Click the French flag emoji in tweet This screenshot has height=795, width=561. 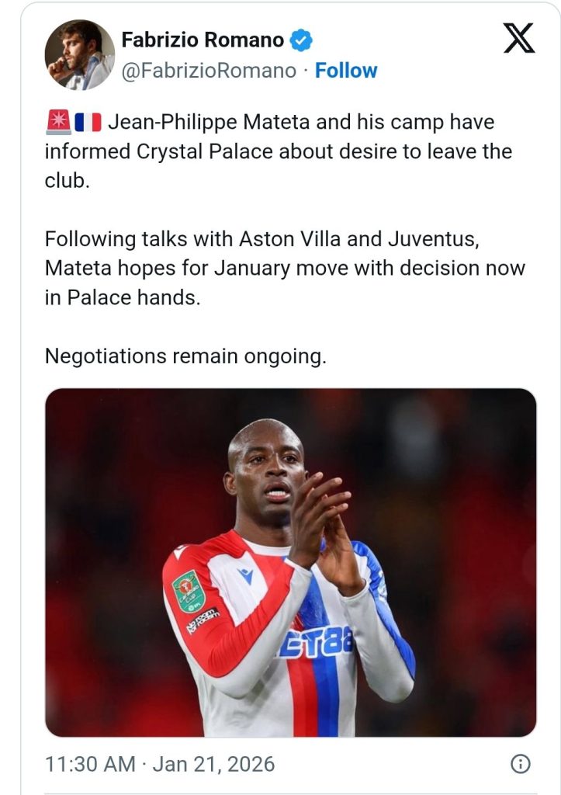pyautogui.click(x=88, y=123)
